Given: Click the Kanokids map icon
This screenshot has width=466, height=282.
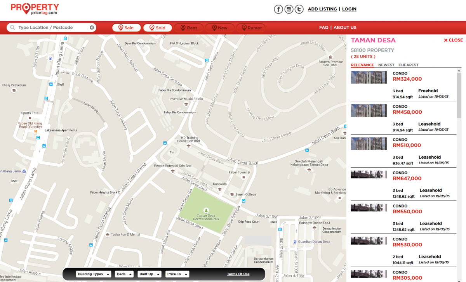Looking at the screenshot, I should coord(219,189).
